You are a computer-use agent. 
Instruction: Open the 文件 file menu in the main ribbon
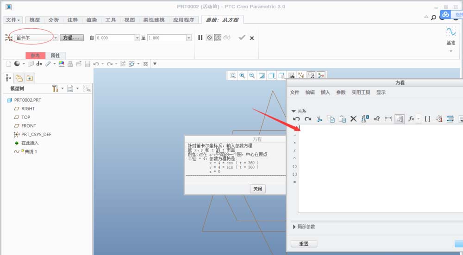13,20
